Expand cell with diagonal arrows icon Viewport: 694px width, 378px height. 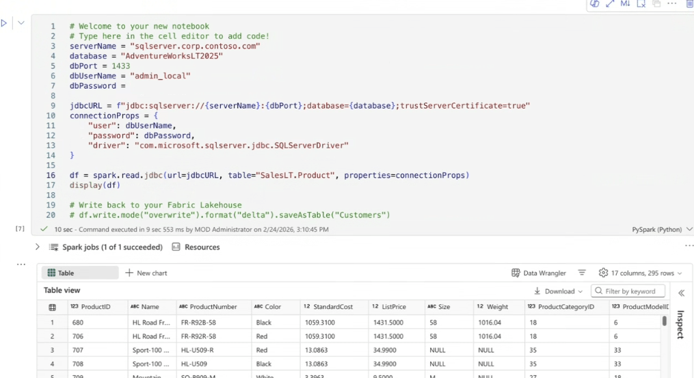[x=610, y=3]
